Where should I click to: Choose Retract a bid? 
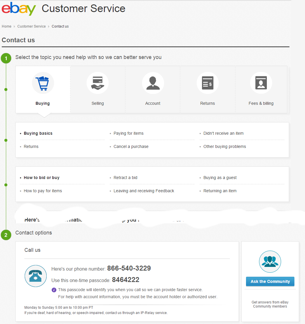click(x=125, y=178)
